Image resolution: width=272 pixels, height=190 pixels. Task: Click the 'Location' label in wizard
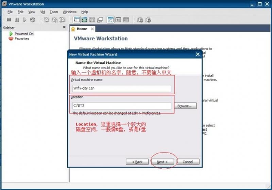77,97
